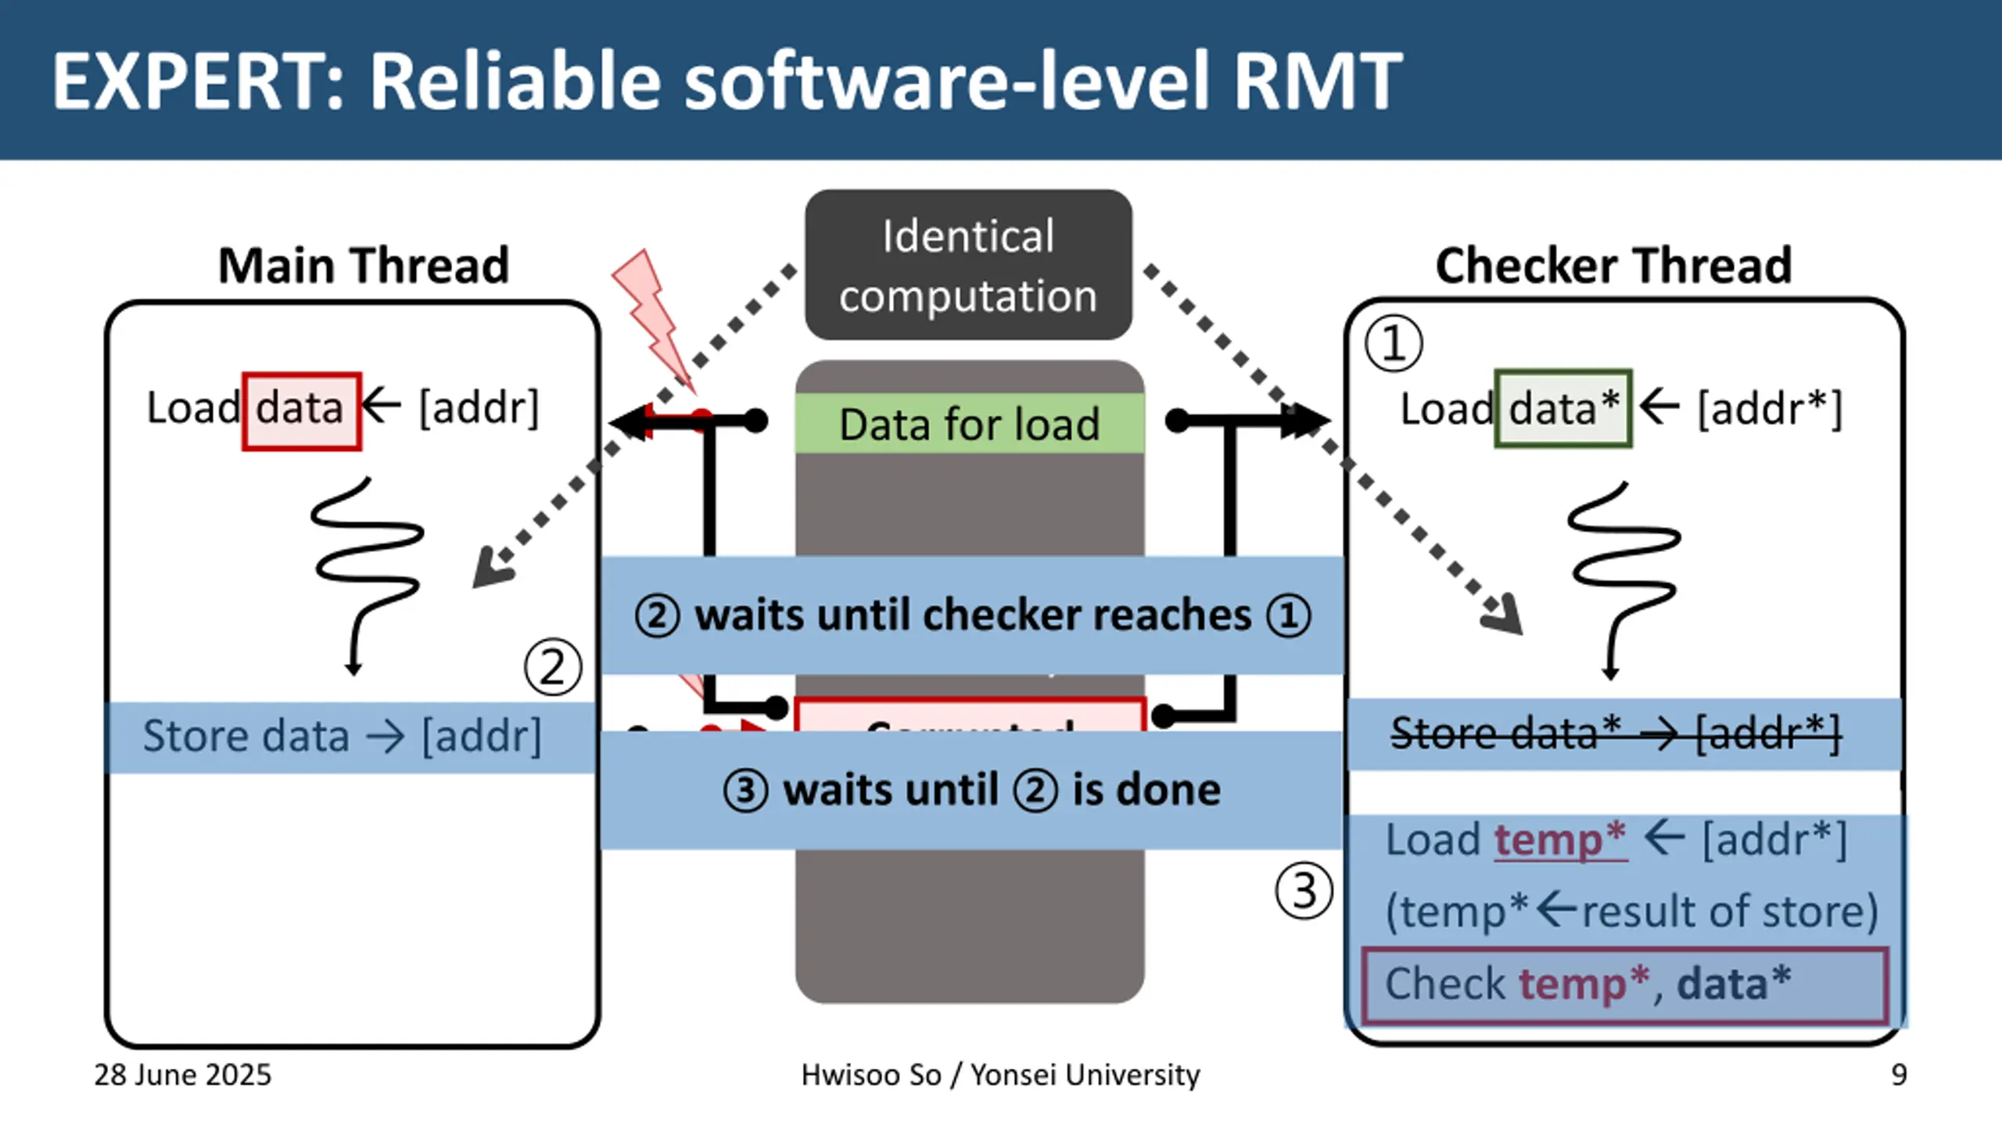Click footer 'Hwisoo So / Yonsei University'
This screenshot has width=2002, height=1126.
[1000, 1075]
